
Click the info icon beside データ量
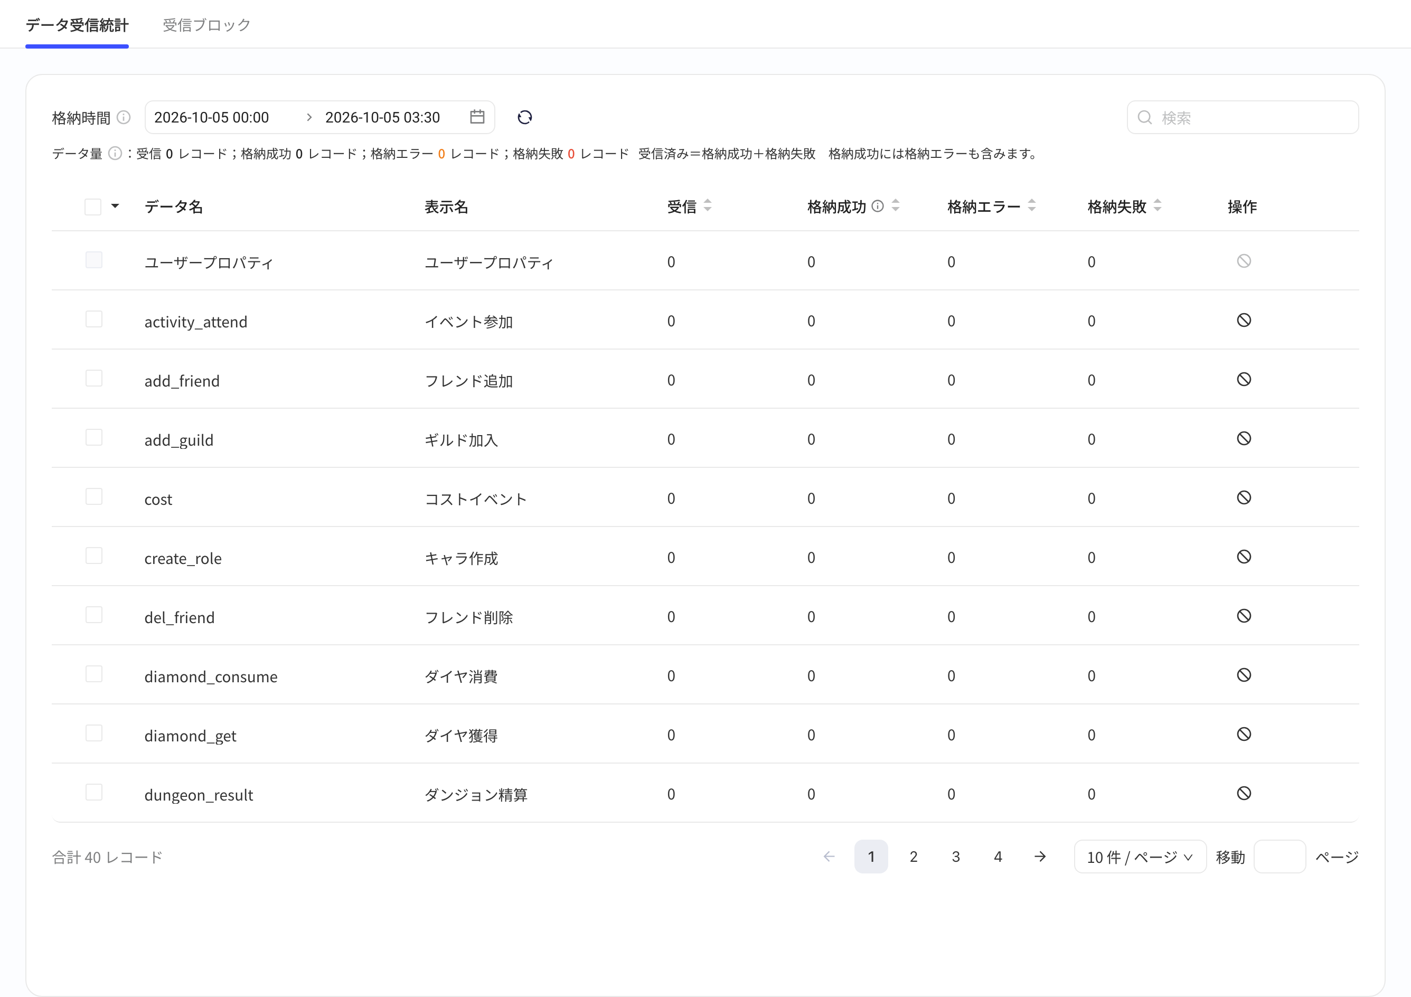click(x=115, y=153)
